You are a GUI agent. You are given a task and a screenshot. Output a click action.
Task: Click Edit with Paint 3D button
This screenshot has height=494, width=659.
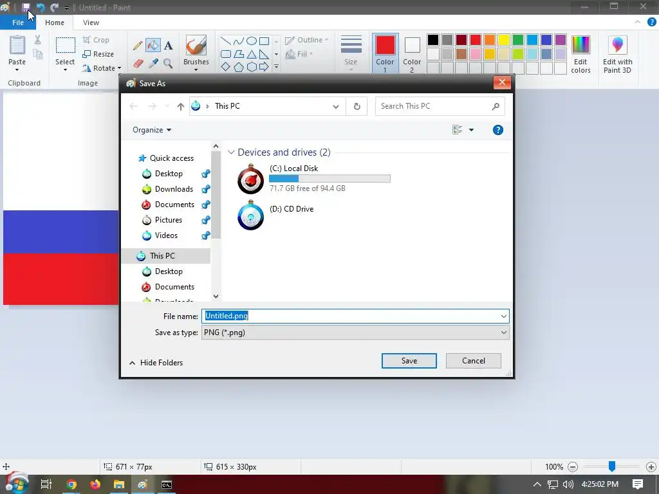coord(617,54)
